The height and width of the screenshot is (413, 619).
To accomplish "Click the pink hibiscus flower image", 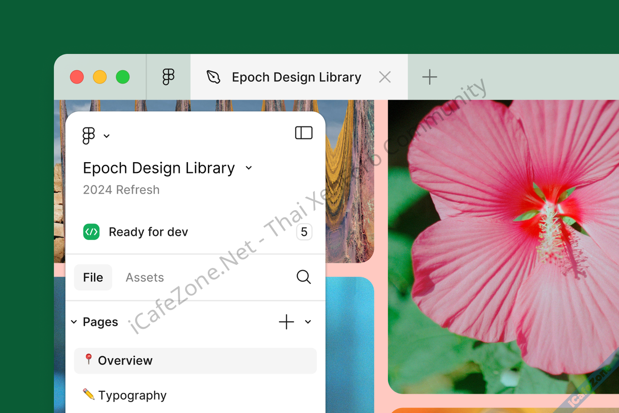I will (503, 247).
